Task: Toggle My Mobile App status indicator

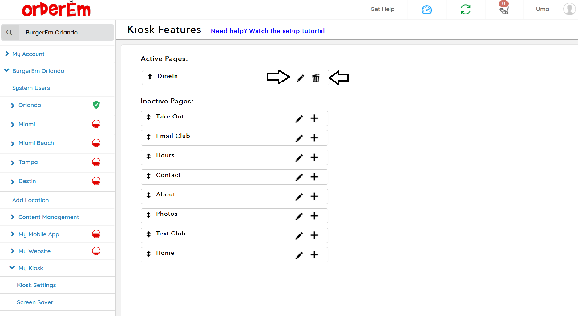Action: click(x=96, y=234)
